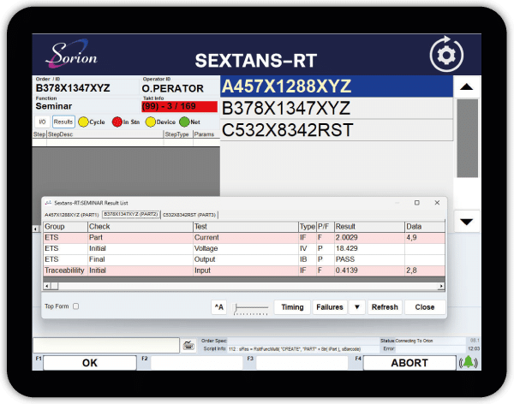Open the C532X8342RST (PART3) tab
The height and width of the screenshot is (404, 514).
[x=189, y=215]
